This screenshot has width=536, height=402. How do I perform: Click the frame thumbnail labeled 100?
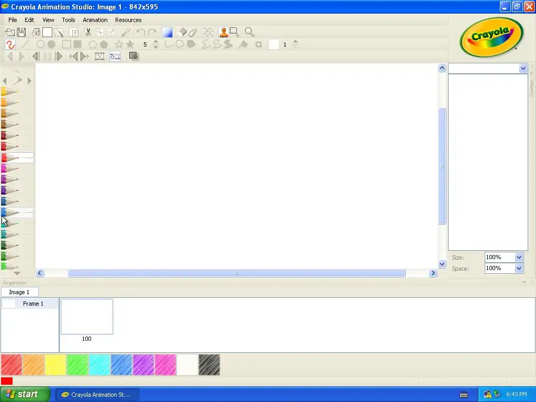(87, 317)
